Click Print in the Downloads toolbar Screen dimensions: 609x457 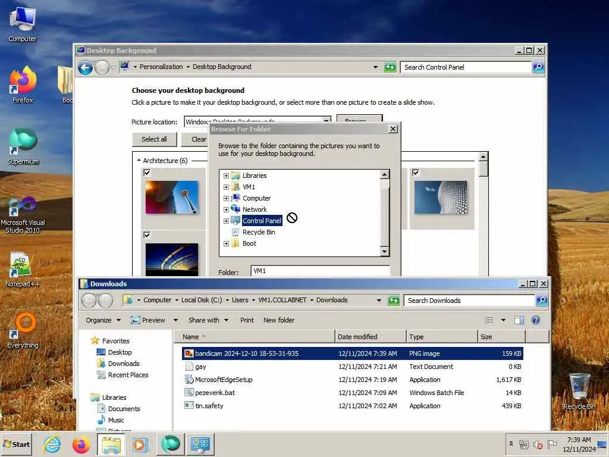pos(247,320)
